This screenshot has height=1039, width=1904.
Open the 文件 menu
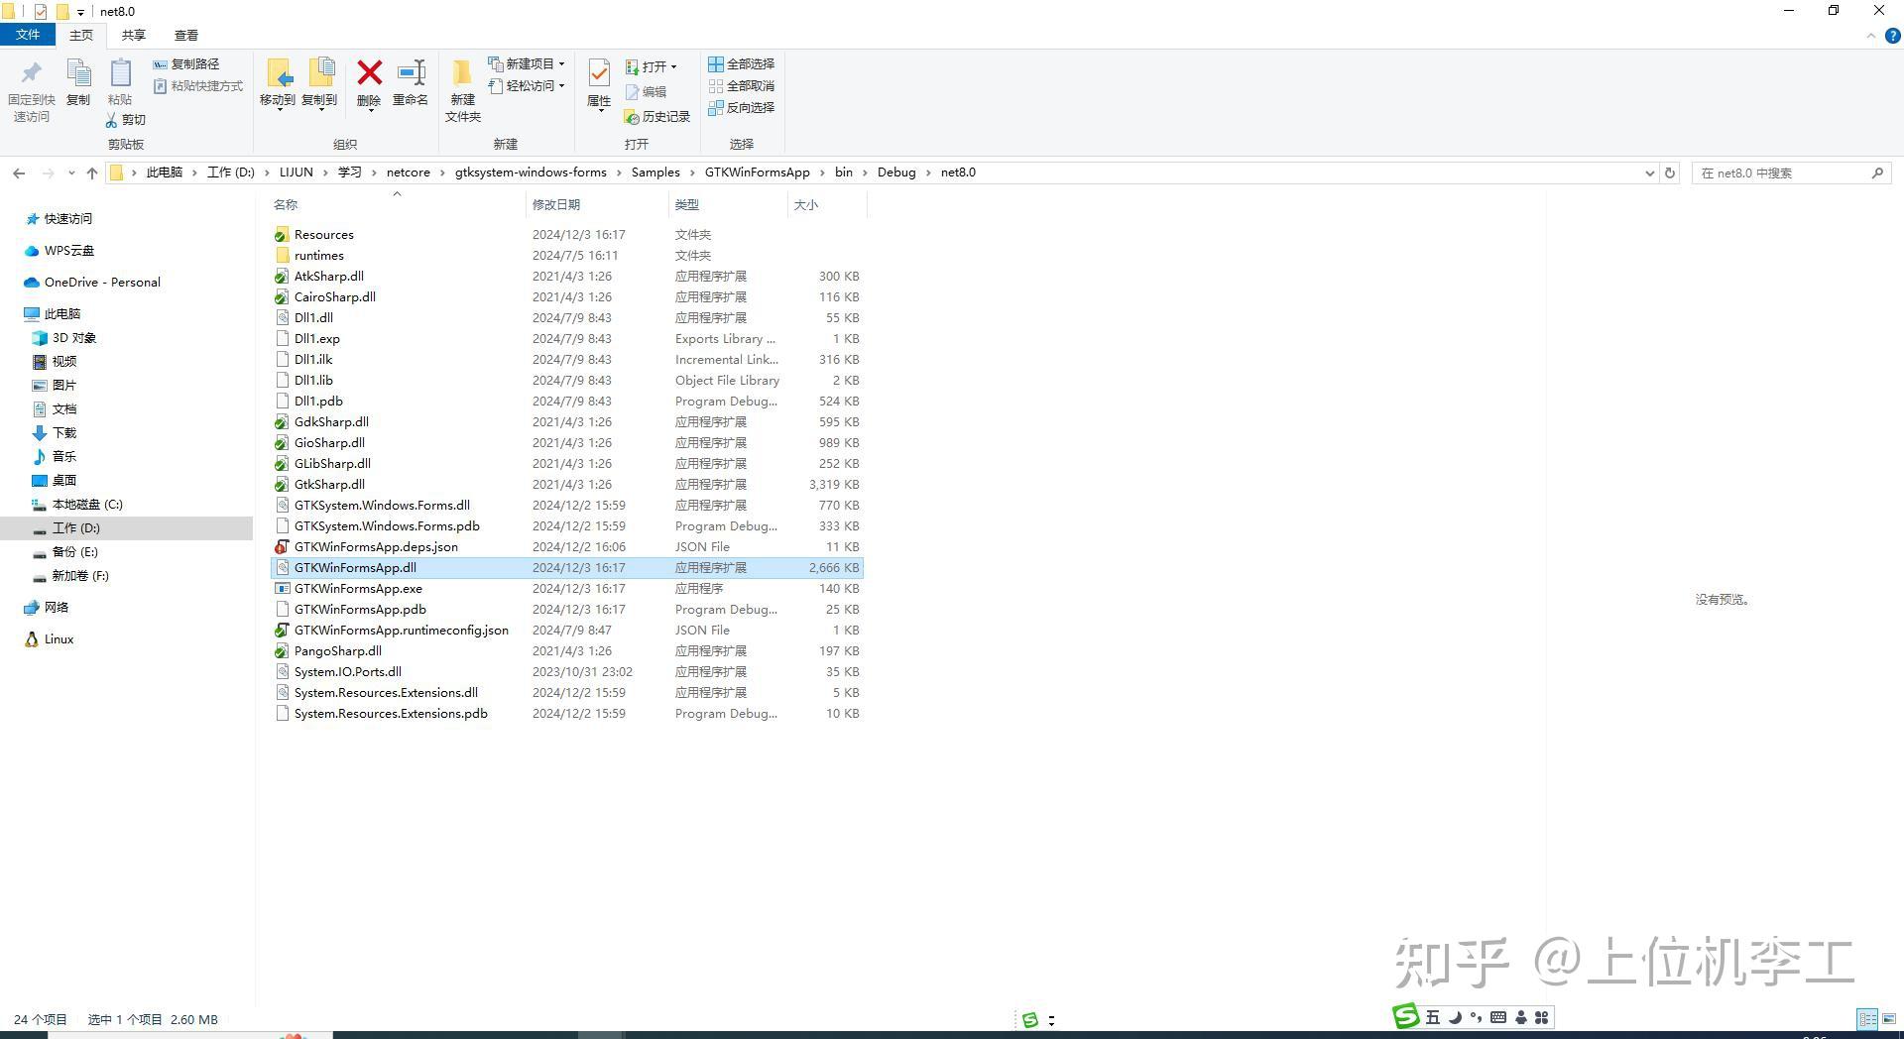(29, 35)
